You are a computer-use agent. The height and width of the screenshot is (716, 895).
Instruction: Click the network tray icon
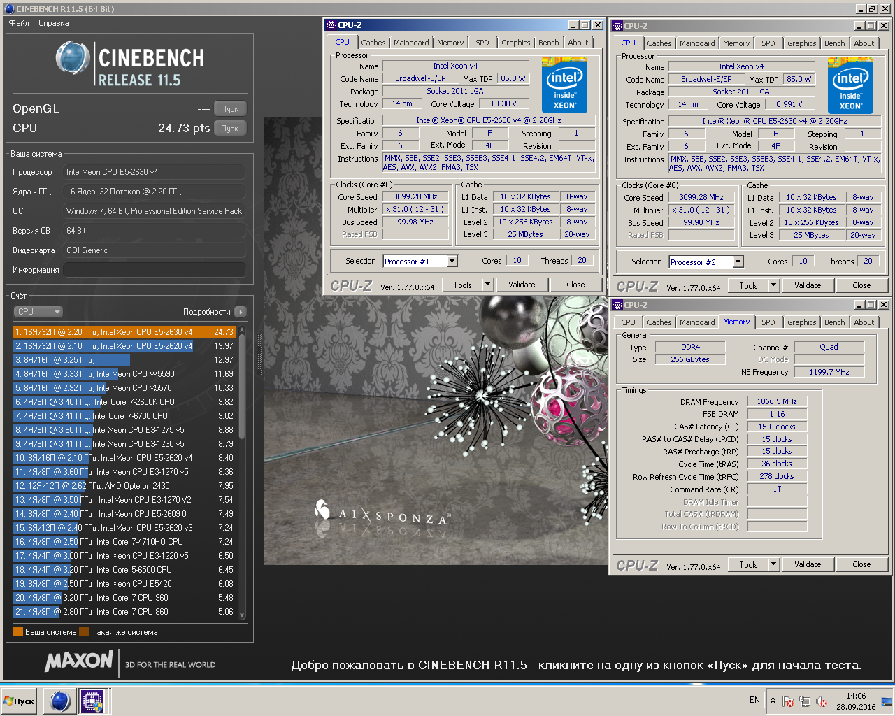[804, 701]
